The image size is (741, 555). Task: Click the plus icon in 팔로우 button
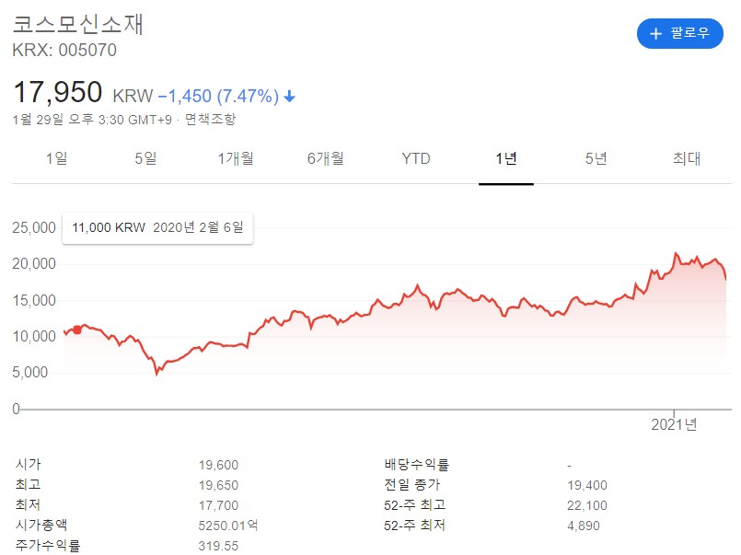pyautogui.click(x=655, y=33)
